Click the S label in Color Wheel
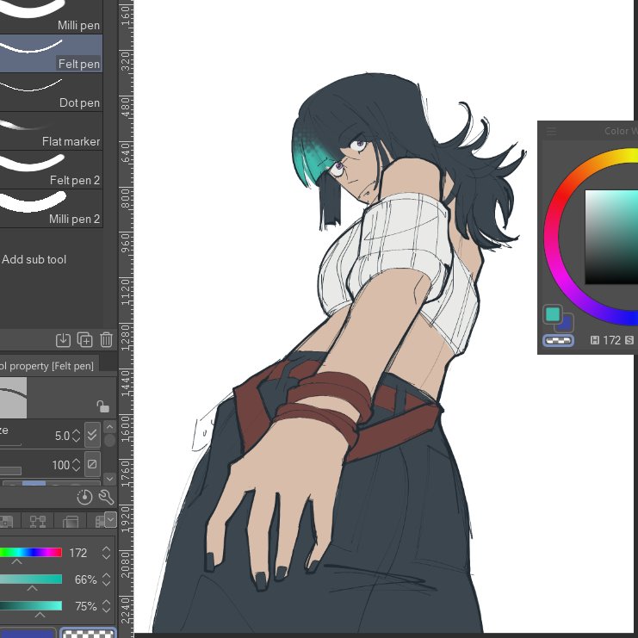Viewport: 638px width, 638px height. coord(629,340)
